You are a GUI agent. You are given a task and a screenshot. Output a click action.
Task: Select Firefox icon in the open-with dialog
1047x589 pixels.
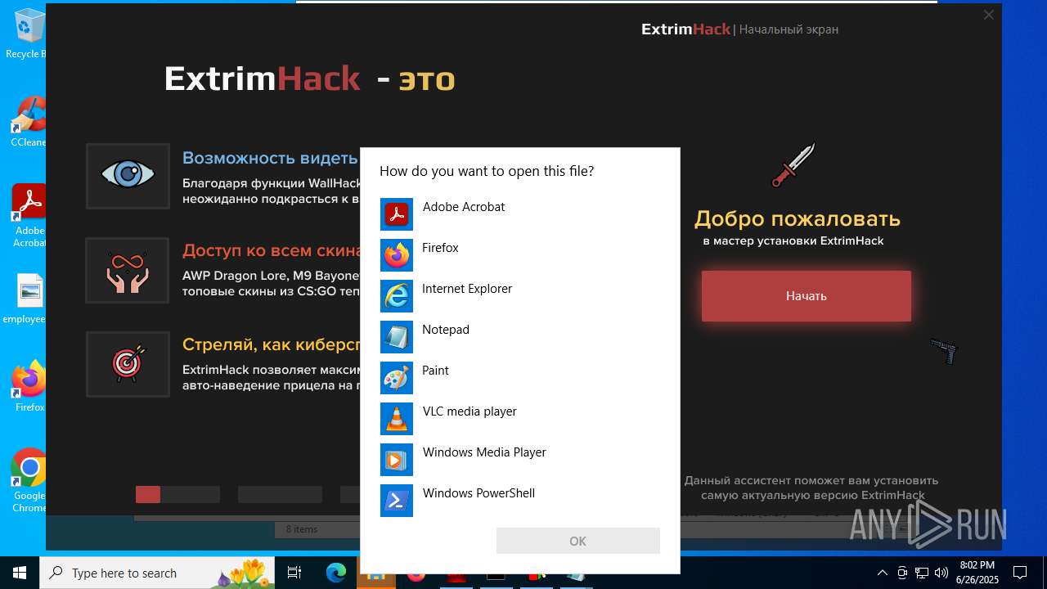click(x=397, y=255)
